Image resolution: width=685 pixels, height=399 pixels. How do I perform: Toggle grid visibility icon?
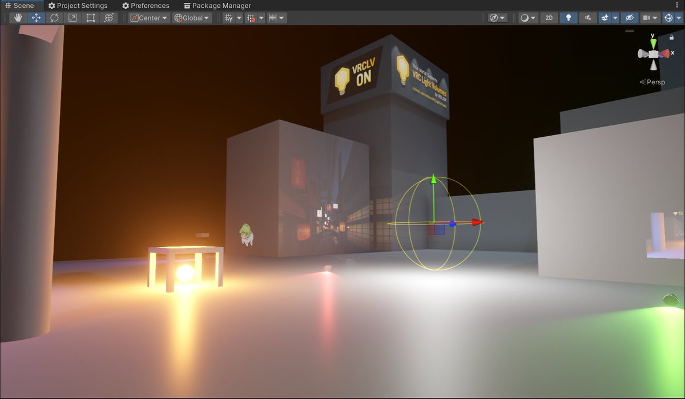pyautogui.click(x=229, y=18)
